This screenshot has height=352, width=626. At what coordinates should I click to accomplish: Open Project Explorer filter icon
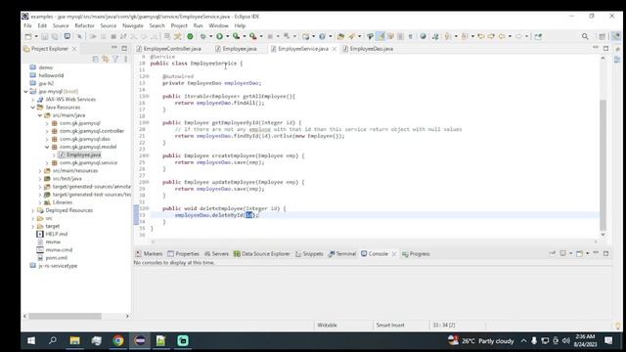[x=115, y=59]
